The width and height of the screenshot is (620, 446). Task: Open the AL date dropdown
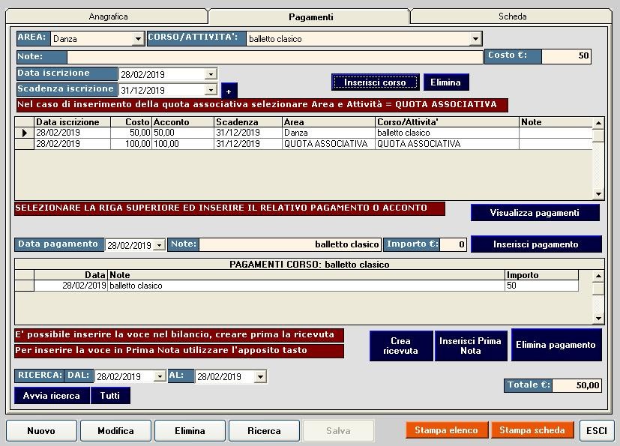tap(260, 376)
